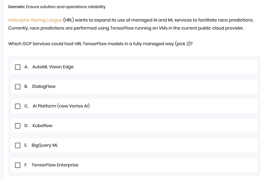The image size is (277, 180).
Task: Click the 'BigQuery ML' answer text
Action: (45, 145)
